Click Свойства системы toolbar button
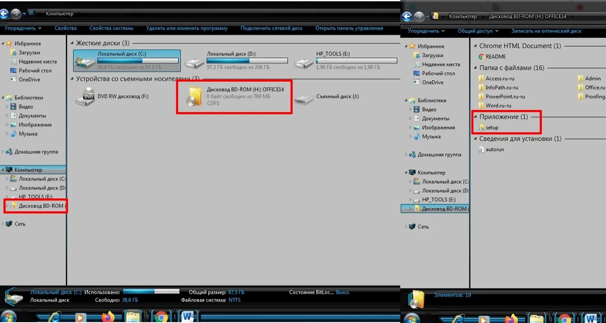The height and width of the screenshot is (323, 606). [111, 28]
